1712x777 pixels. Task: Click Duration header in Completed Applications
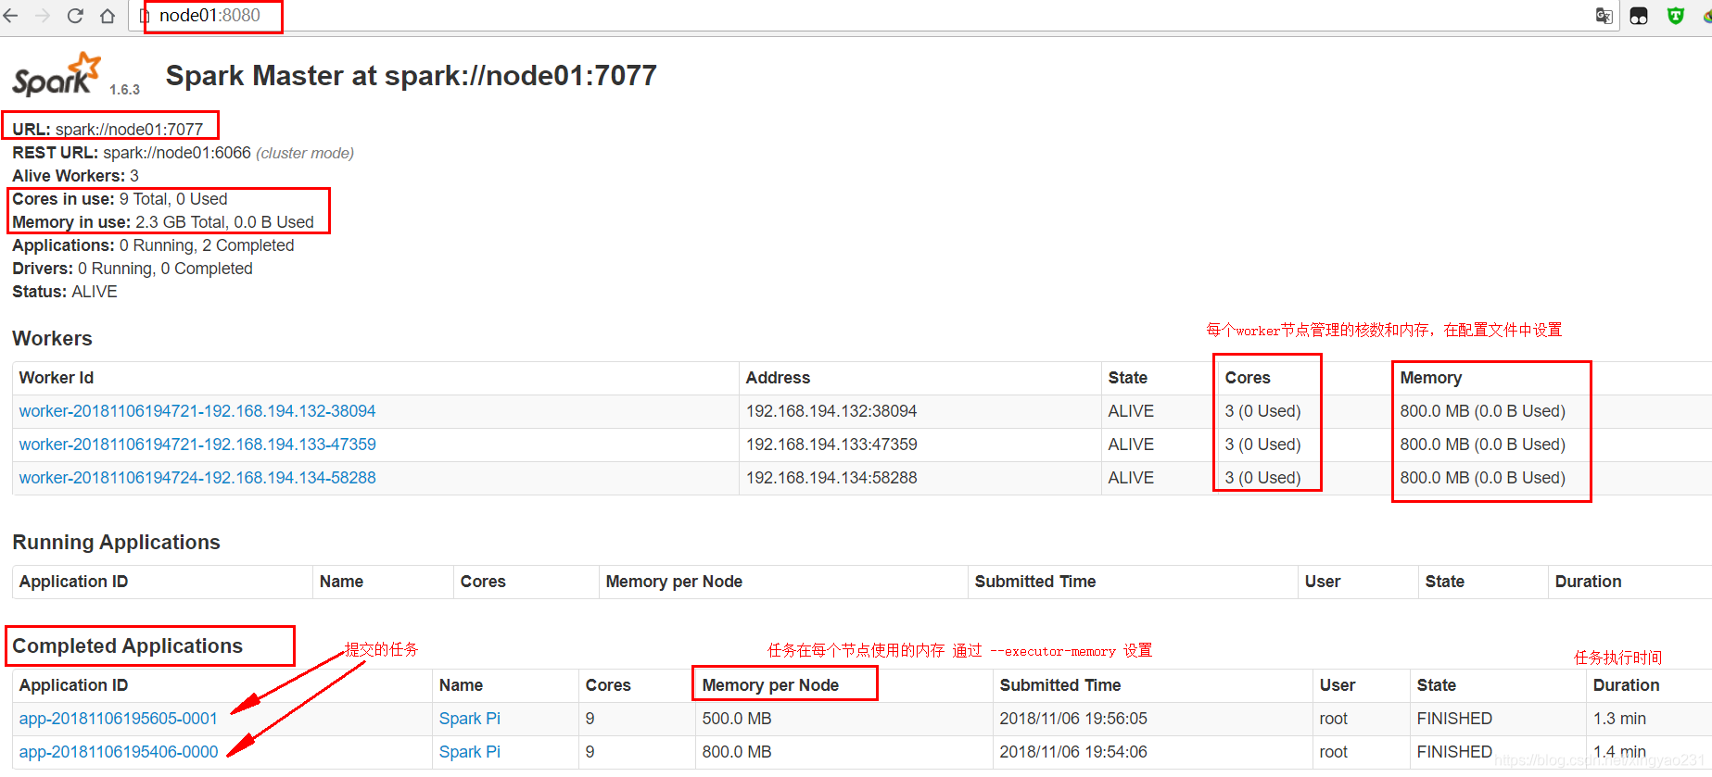pyautogui.click(x=1626, y=685)
